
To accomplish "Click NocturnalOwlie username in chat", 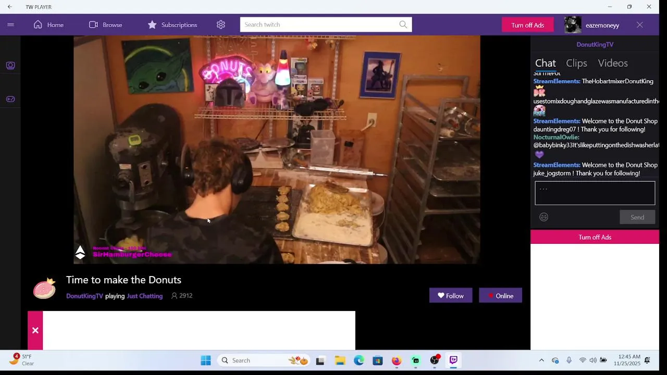I will tap(556, 137).
